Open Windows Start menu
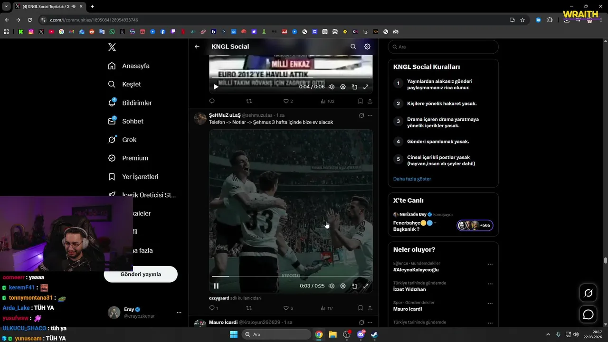 (234, 334)
